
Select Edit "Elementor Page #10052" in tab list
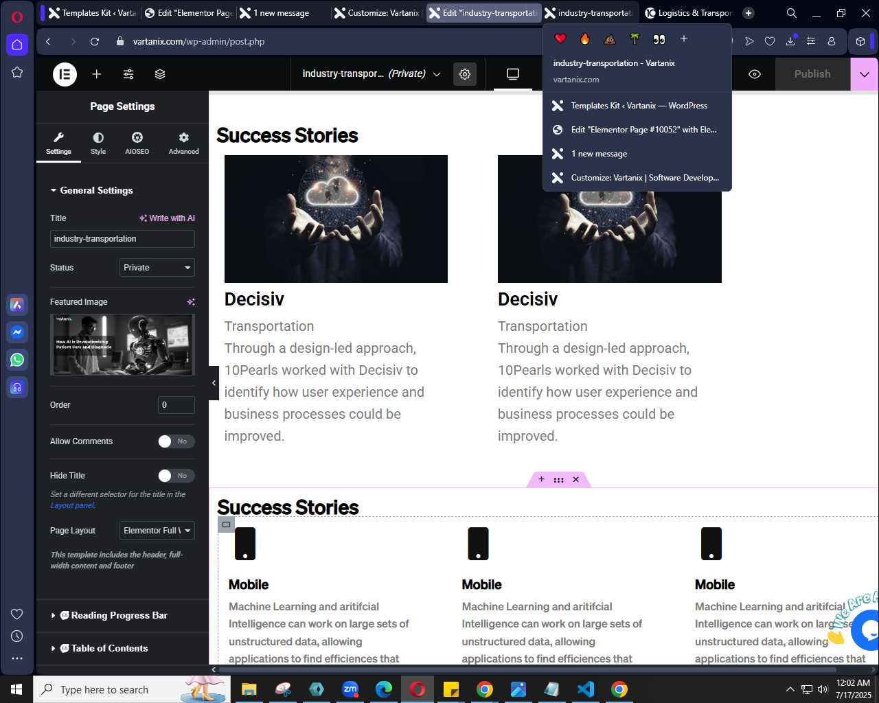[x=637, y=130]
